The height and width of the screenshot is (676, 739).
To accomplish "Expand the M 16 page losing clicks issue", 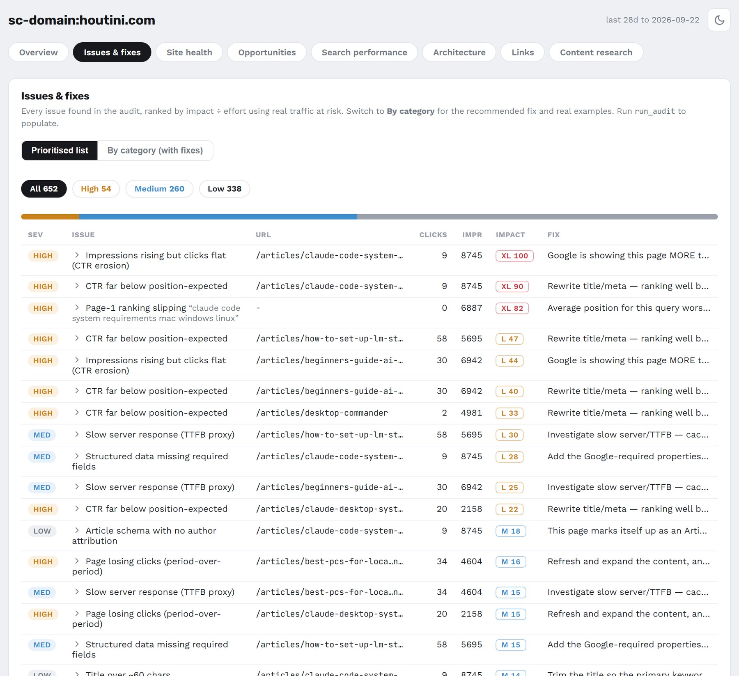I will click(x=77, y=561).
